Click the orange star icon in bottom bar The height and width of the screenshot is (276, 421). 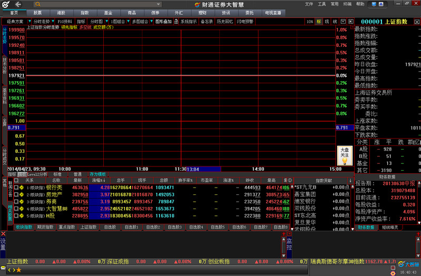[x=19, y=270]
